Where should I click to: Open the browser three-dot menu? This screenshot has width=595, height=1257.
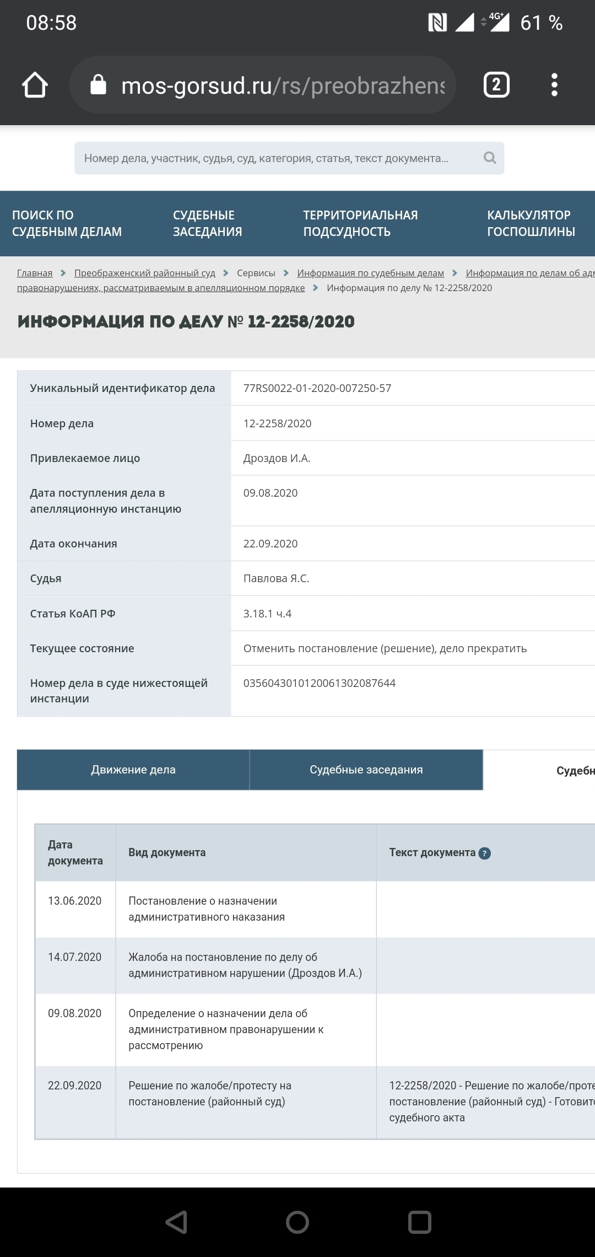coord(554,85)
